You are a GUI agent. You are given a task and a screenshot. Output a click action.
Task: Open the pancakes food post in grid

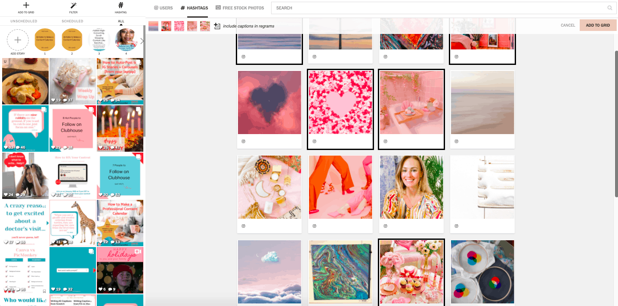25,81
